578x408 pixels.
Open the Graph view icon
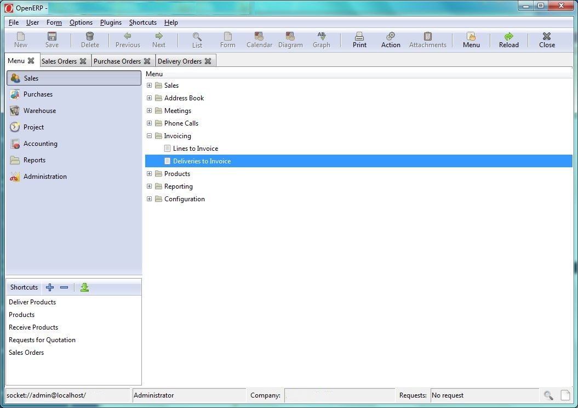[322, 36]
